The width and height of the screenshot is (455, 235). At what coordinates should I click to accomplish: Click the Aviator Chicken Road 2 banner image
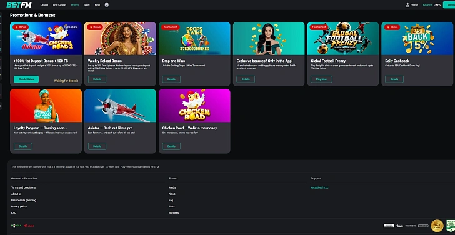[46, 38]
